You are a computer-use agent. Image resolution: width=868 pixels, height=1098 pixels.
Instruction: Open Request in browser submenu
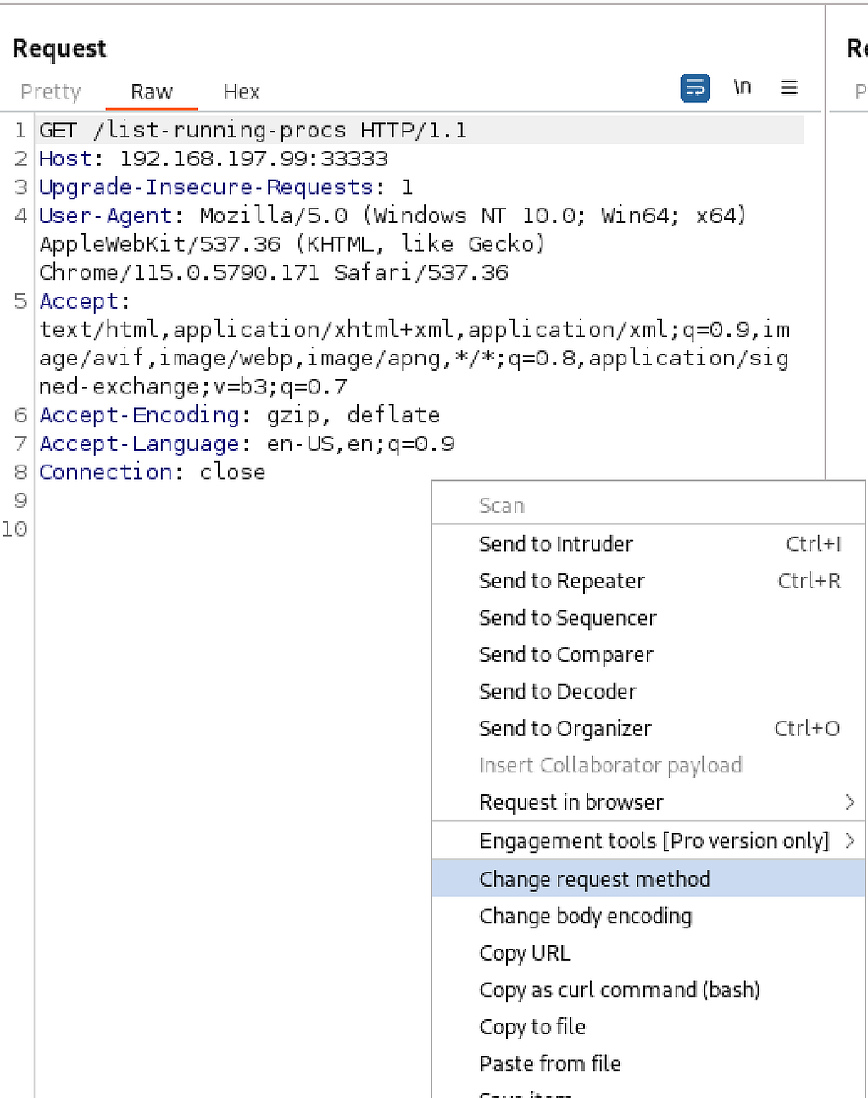(648, 802)
